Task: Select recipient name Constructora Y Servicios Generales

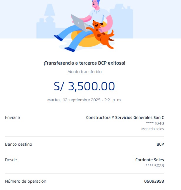Action: coord(125,117)
